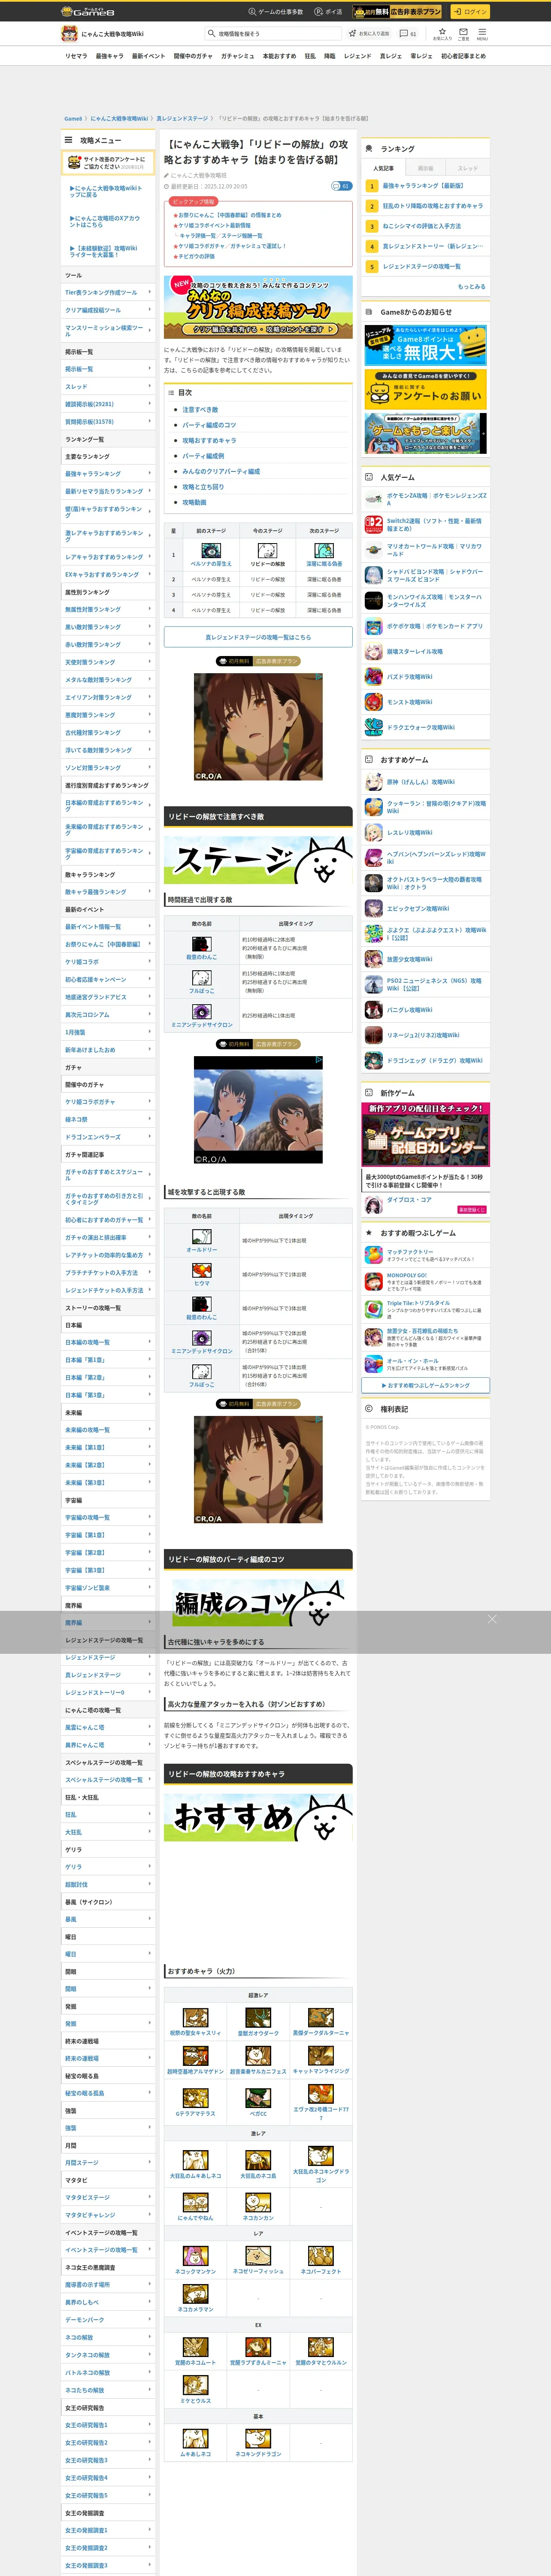Click the ネコカンカン character icon
This screenshot has height=2576, width=551.
point(258,2201)
